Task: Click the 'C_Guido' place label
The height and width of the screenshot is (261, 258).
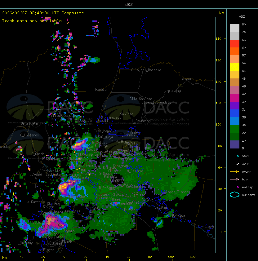Action: [x=38, y=154]
